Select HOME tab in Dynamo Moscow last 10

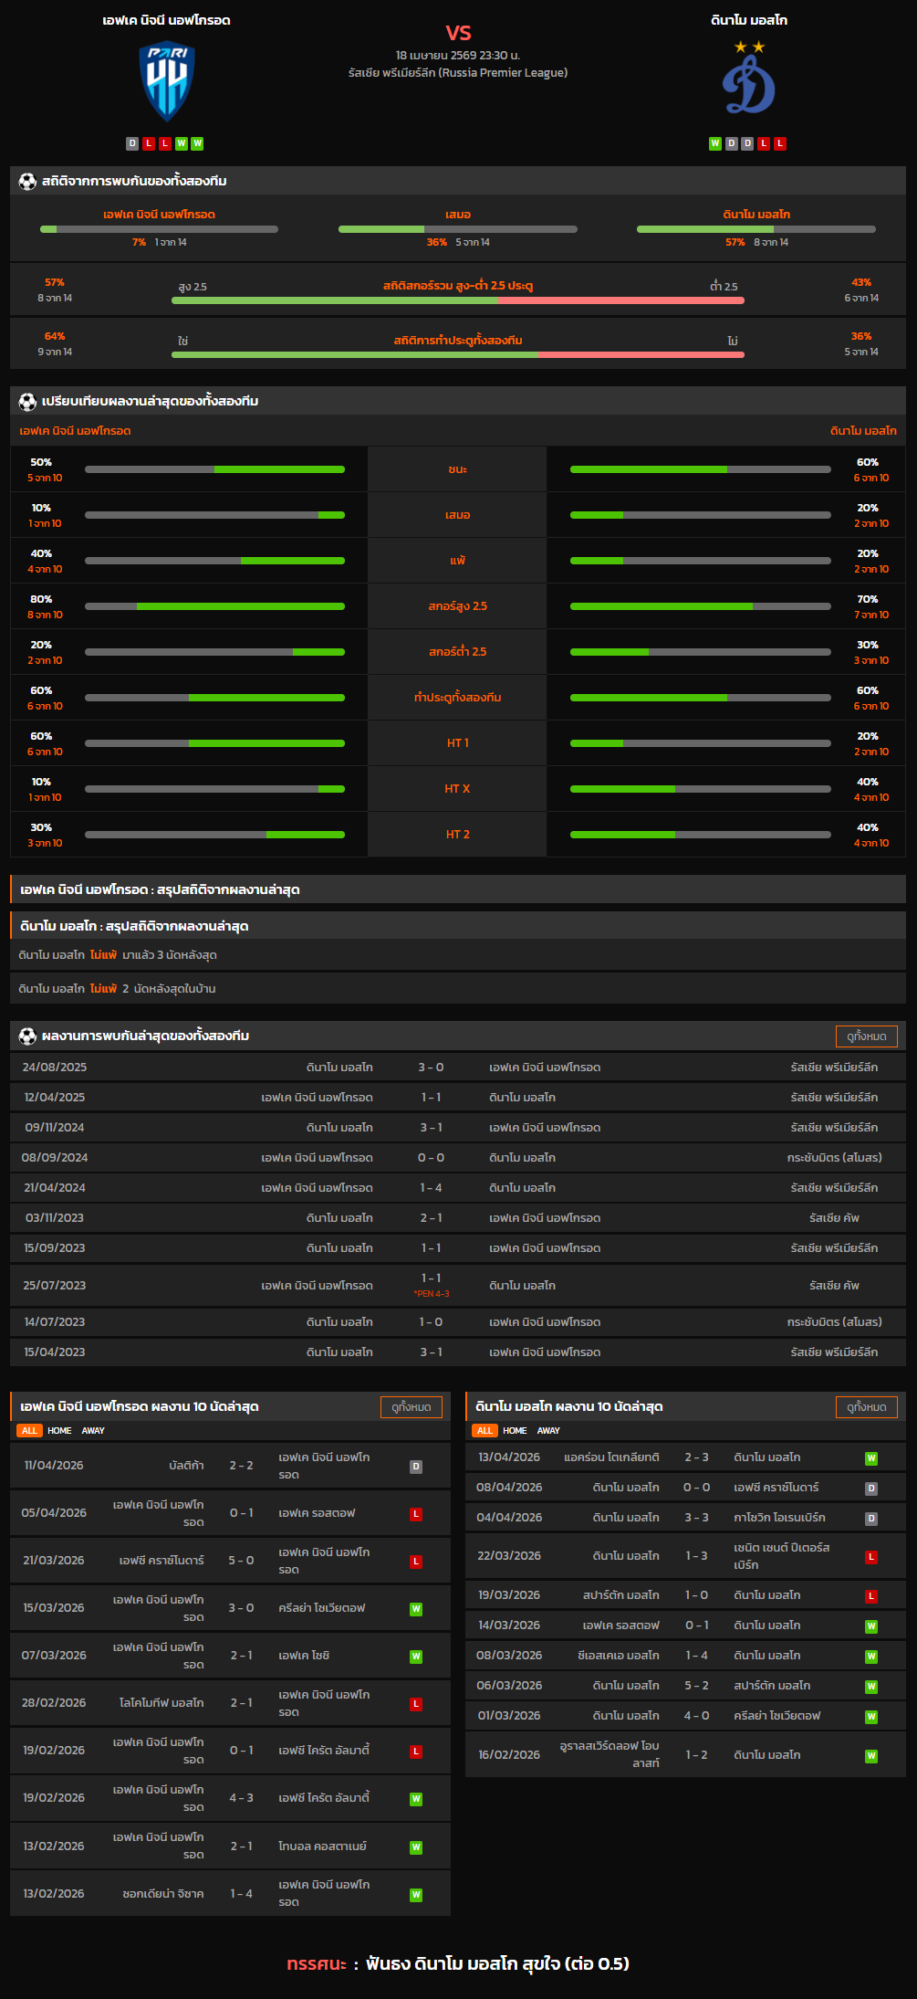[515, 1431]
